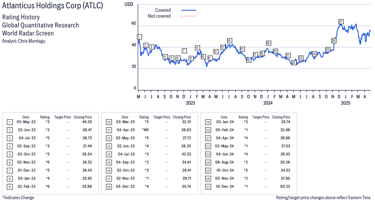Click table row number box 27
The width and height of the screenshot is (375, 200).
point(208,187)
